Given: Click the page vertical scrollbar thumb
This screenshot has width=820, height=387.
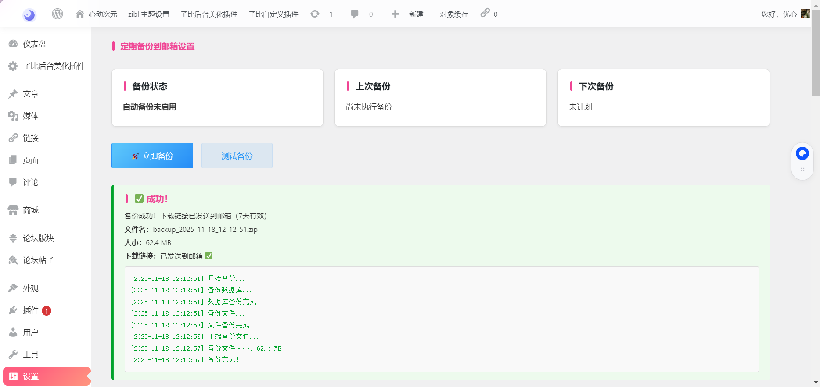Looking at the screenshot, I should (x=816, y=52).
